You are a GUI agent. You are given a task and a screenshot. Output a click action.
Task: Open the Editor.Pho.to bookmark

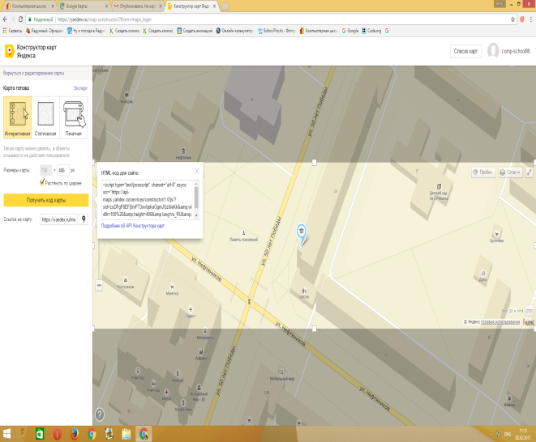[x=277, y=31]
